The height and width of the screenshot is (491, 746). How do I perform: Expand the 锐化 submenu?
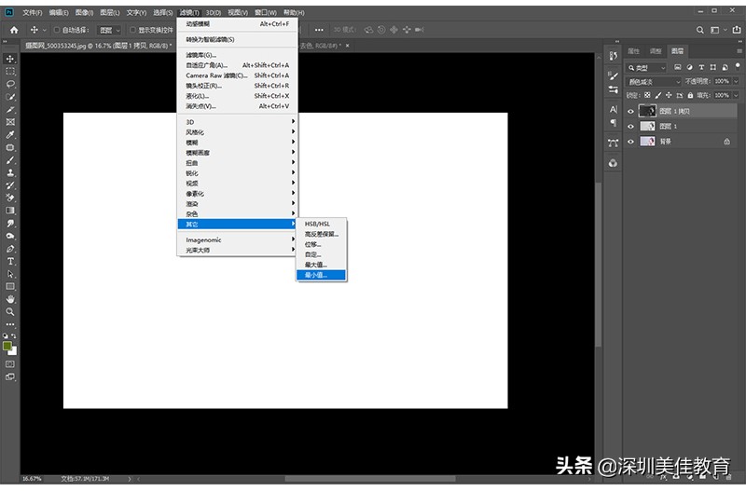pyautogui.click(x=237, y=173)
